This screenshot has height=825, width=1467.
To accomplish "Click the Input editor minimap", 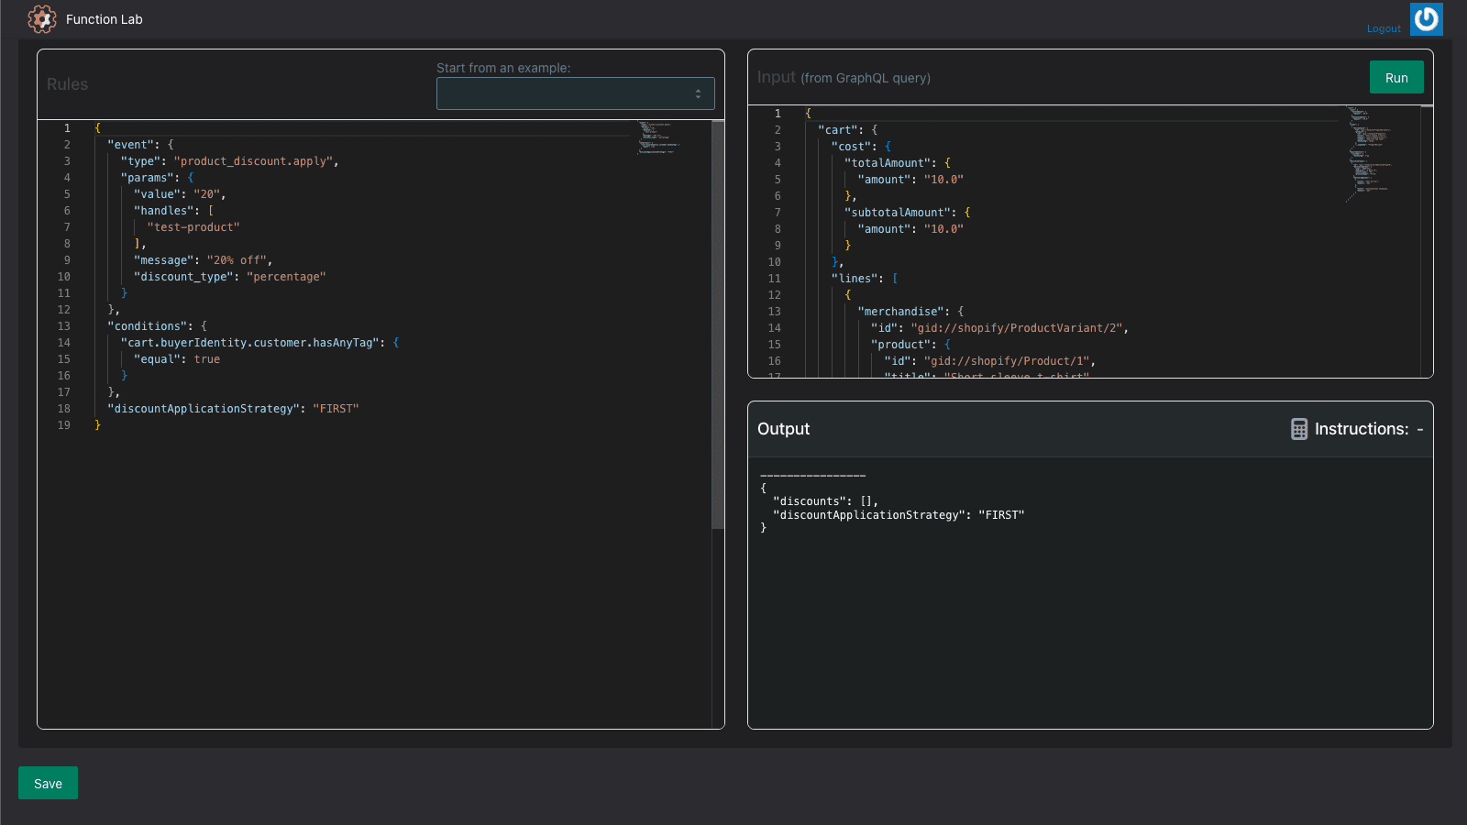I will [x=1370, y=151].
